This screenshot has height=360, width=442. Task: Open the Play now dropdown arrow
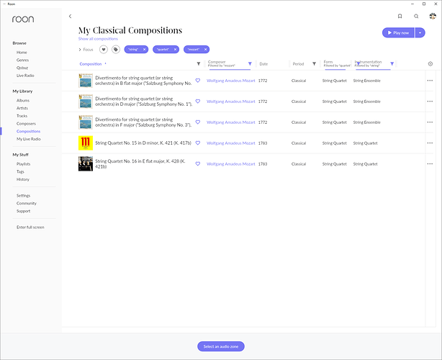(x=420, y=32)
